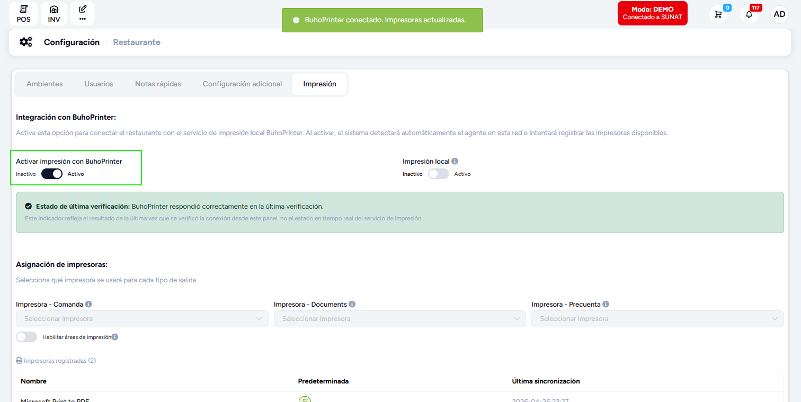Open the edit shortcuts menu with pencil icon
The width and height of the screenshot is (801, 402).
(x=82, y=14)
